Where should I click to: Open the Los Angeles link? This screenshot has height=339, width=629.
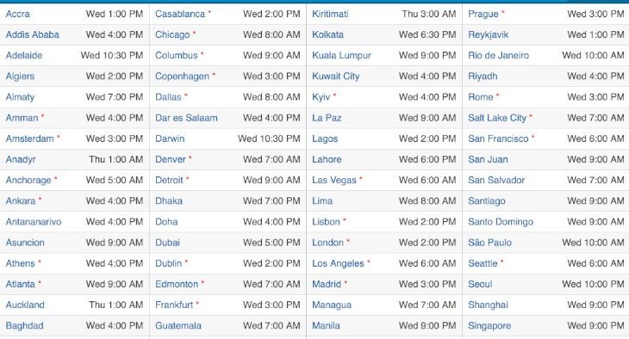(x=338, y=263)
